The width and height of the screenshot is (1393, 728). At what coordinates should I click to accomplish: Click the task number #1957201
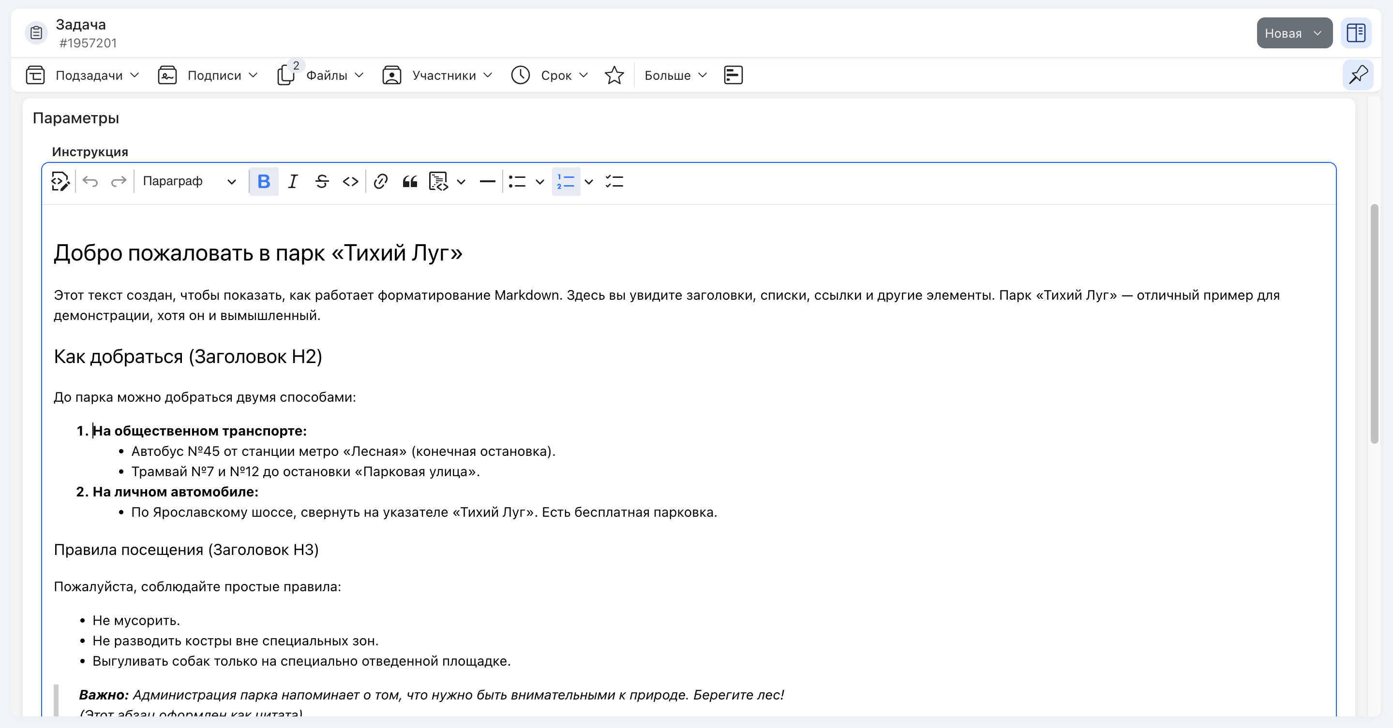point(88,43)
